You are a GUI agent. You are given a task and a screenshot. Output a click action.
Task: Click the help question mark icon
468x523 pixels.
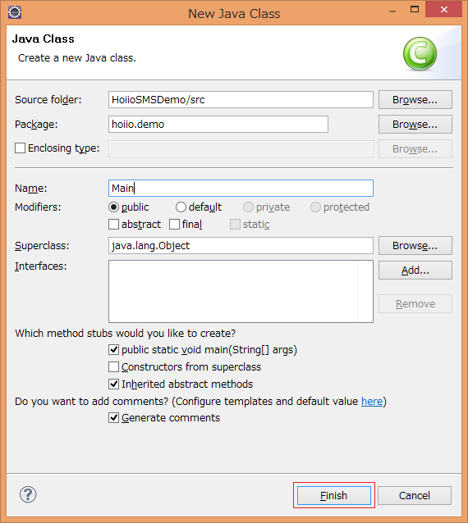pos(28,494)
